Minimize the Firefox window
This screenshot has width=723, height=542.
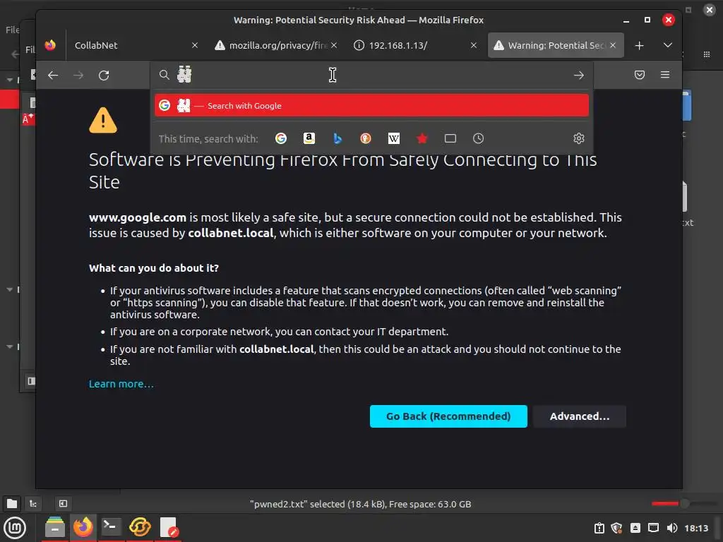pyautogui.click(x=626, y=20)
